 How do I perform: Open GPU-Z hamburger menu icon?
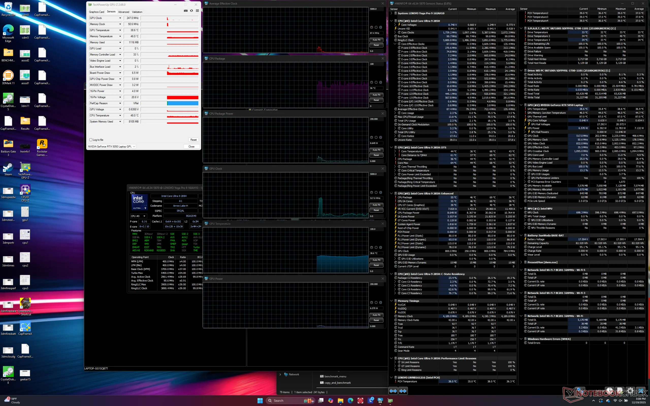198,11
